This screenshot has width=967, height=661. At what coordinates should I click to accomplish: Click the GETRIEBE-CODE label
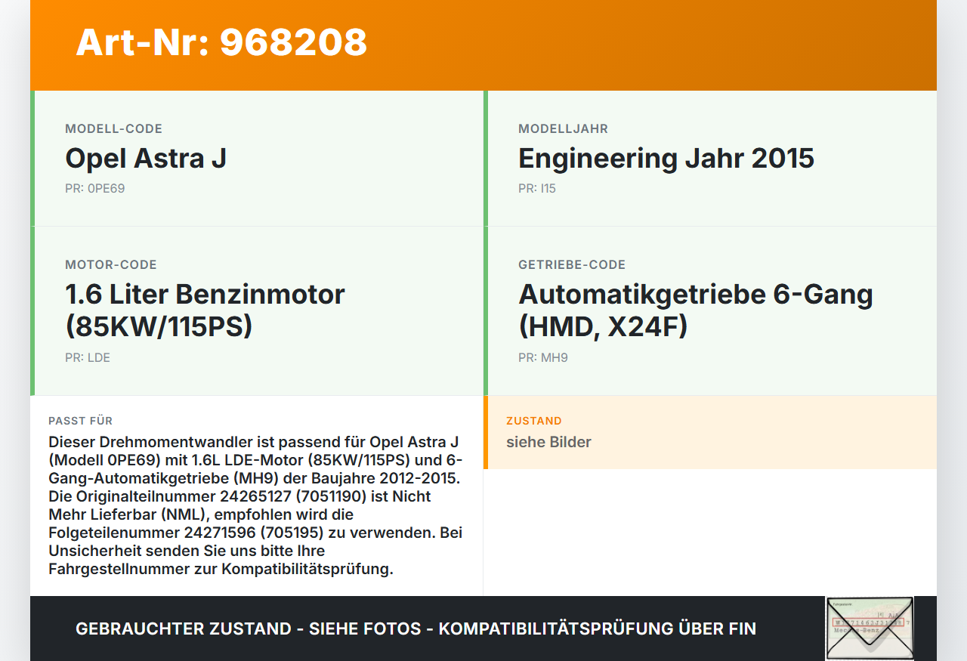(x=572, y=265)
